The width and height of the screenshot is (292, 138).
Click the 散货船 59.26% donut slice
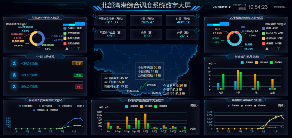coord(237,44)
